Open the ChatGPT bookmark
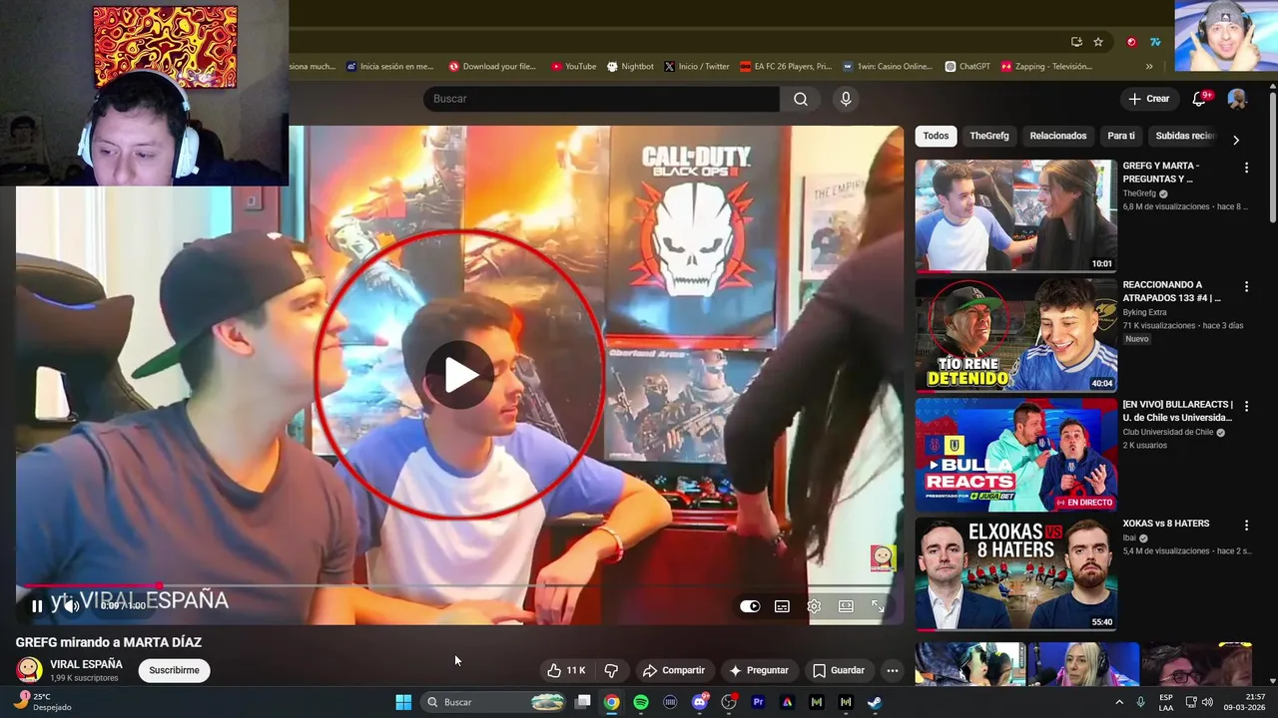 coord(966,67)
